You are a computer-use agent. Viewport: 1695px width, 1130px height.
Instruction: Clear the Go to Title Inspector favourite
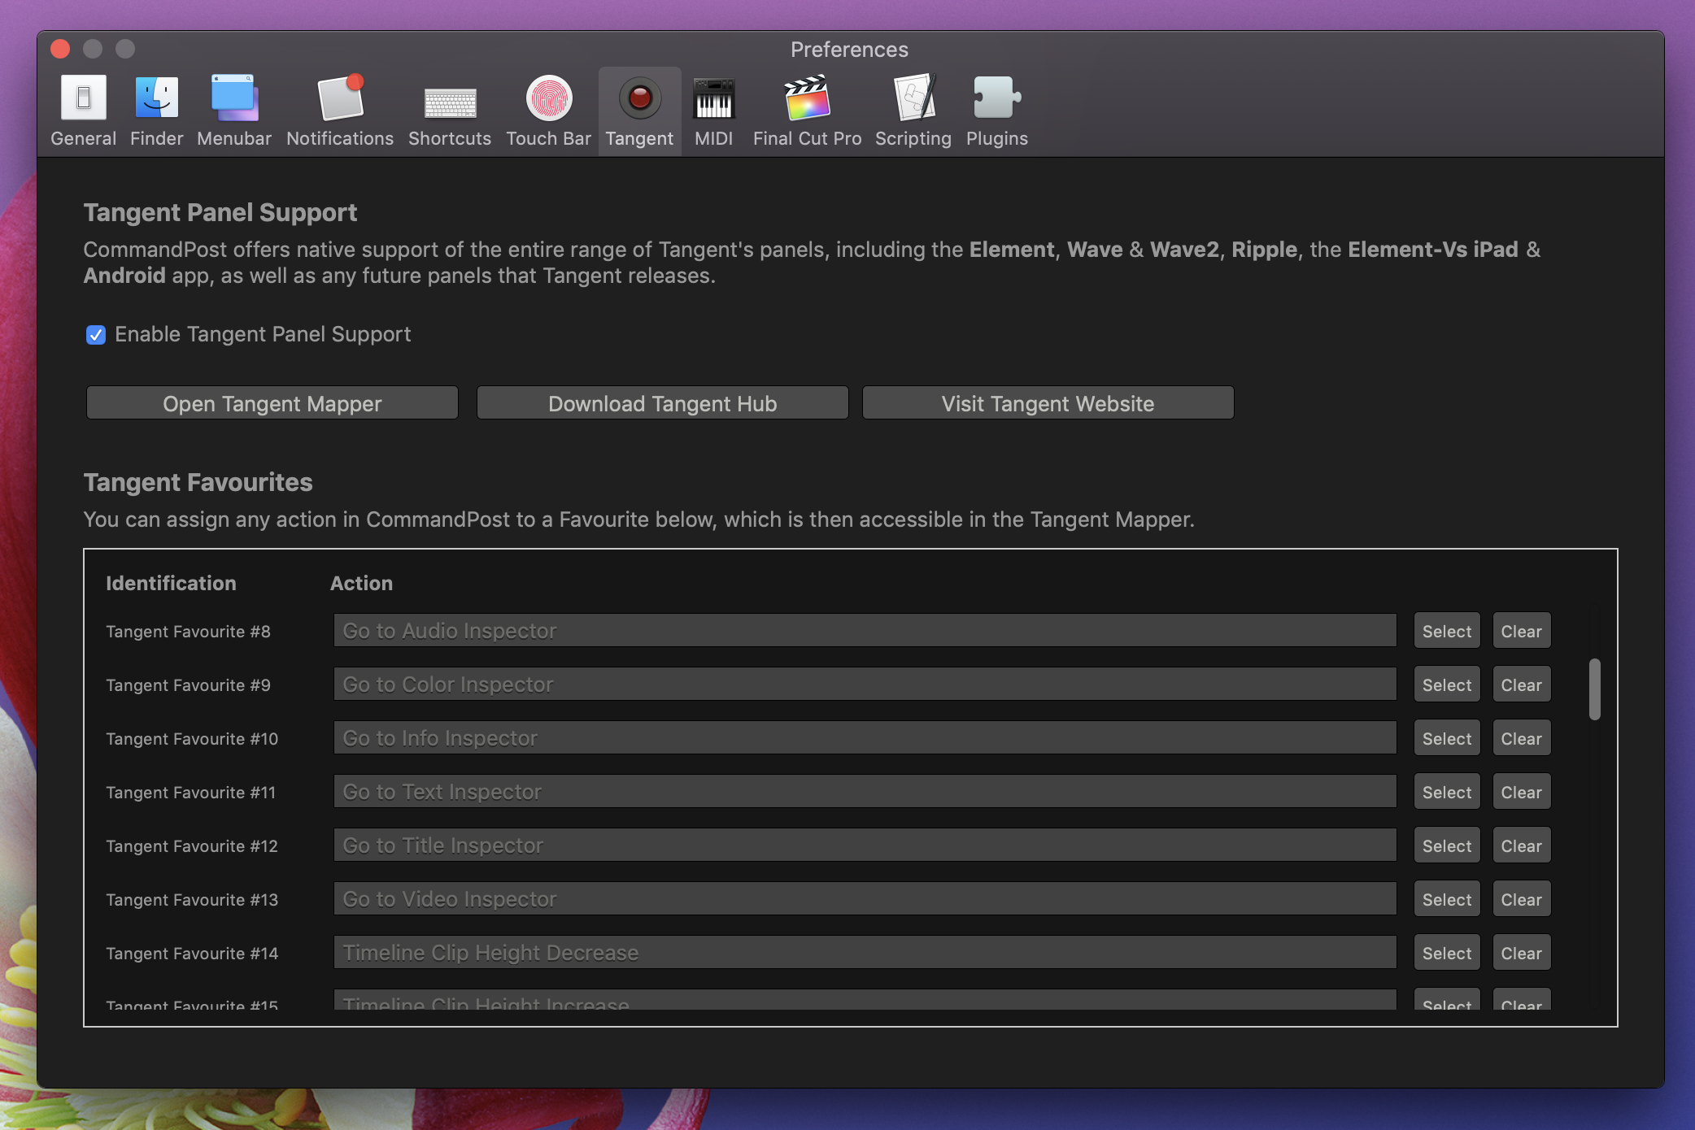pyautogui.click(x=1521, y=845)
